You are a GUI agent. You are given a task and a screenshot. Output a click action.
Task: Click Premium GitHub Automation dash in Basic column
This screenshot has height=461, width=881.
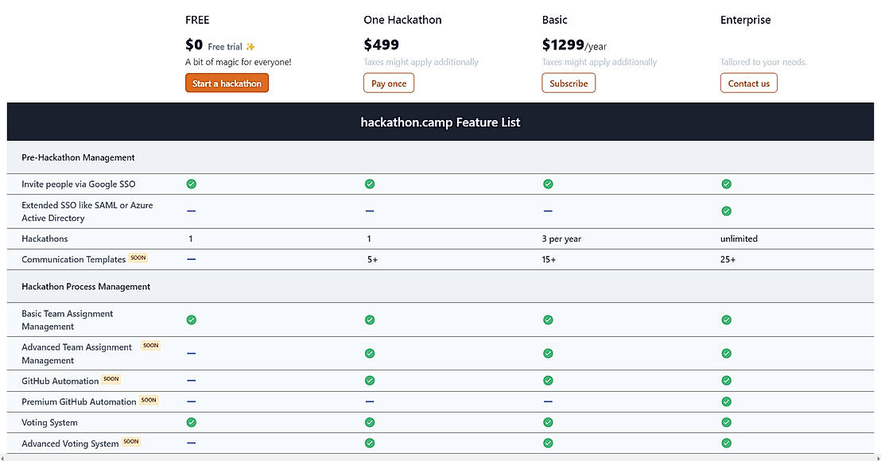coord(548,401)
